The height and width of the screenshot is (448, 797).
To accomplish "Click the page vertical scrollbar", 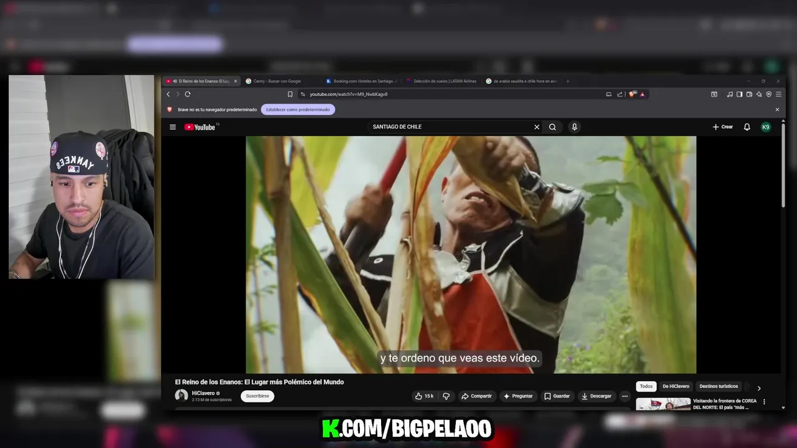I will pos(783,165).
